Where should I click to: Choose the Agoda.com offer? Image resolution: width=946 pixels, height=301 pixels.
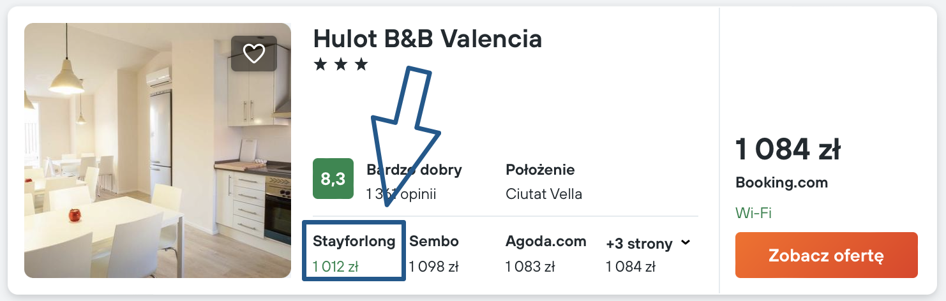click(x=546, y=242)
